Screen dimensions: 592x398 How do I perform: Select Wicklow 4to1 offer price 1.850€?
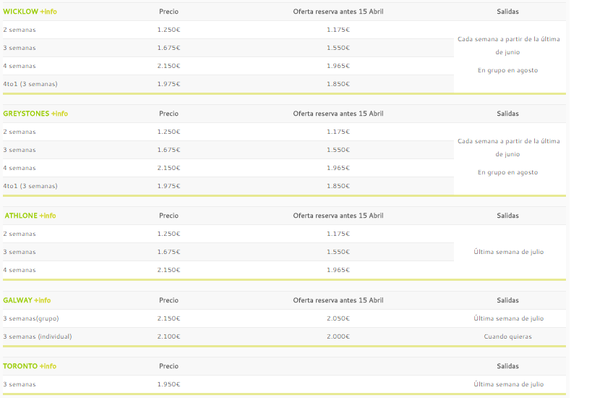tap(338, 84)
